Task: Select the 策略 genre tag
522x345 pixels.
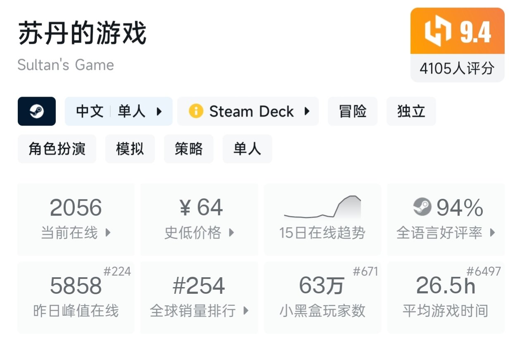Action: pyautogui.click(x=188, y=149)
